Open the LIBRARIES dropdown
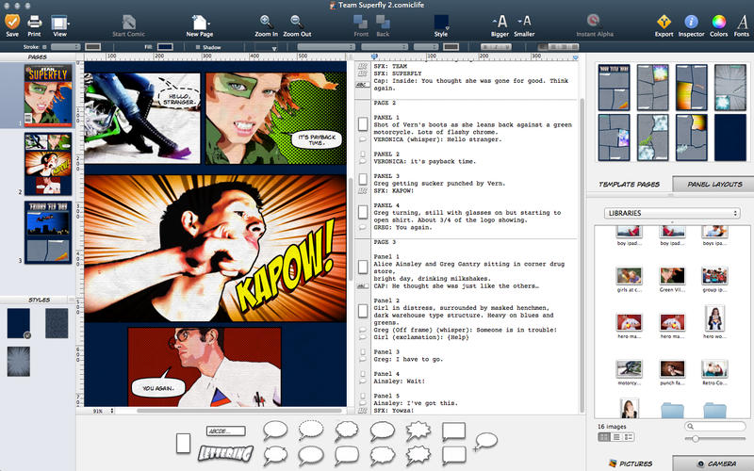This screenshot has height=471, width=754. coord(671,213)
